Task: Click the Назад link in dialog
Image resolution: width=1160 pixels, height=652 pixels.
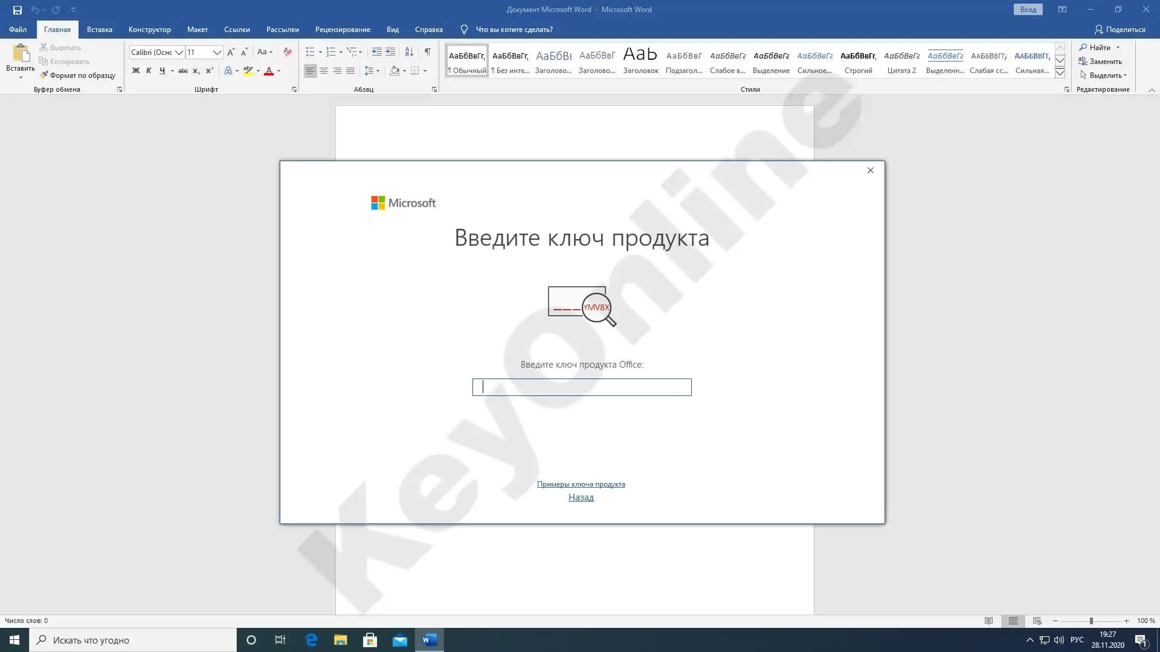Action: coord(581,497)
